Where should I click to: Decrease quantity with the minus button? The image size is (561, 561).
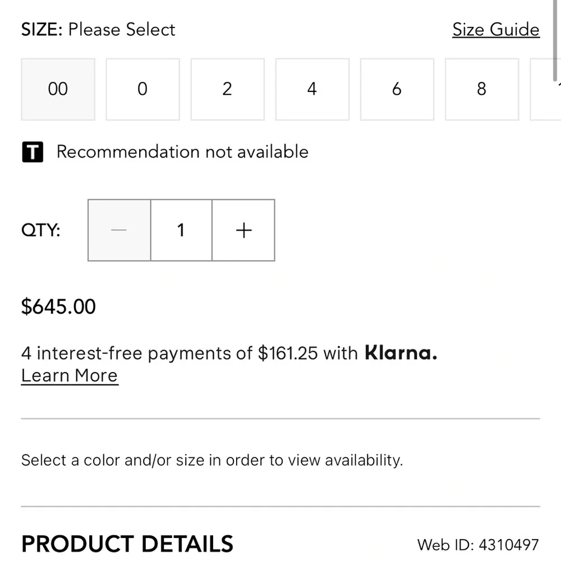tap(119, 230)
